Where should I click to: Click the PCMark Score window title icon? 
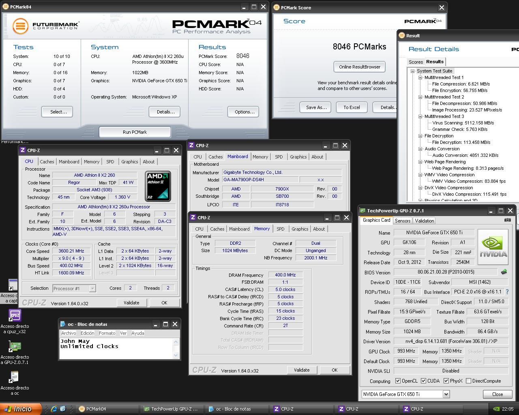click(276, 7)
